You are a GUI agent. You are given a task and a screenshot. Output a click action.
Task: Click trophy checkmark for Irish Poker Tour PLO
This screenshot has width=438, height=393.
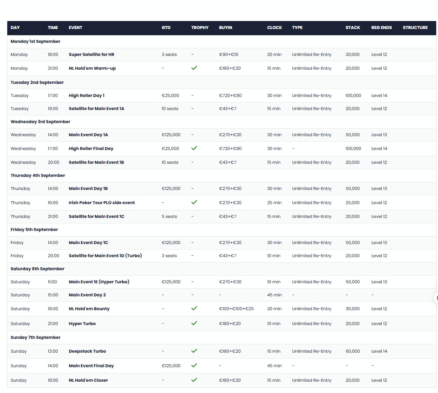(x=194, y=202)
